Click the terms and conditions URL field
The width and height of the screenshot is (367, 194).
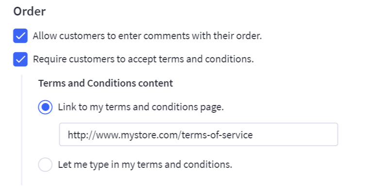pyautogui.click(x=198, y=135)
